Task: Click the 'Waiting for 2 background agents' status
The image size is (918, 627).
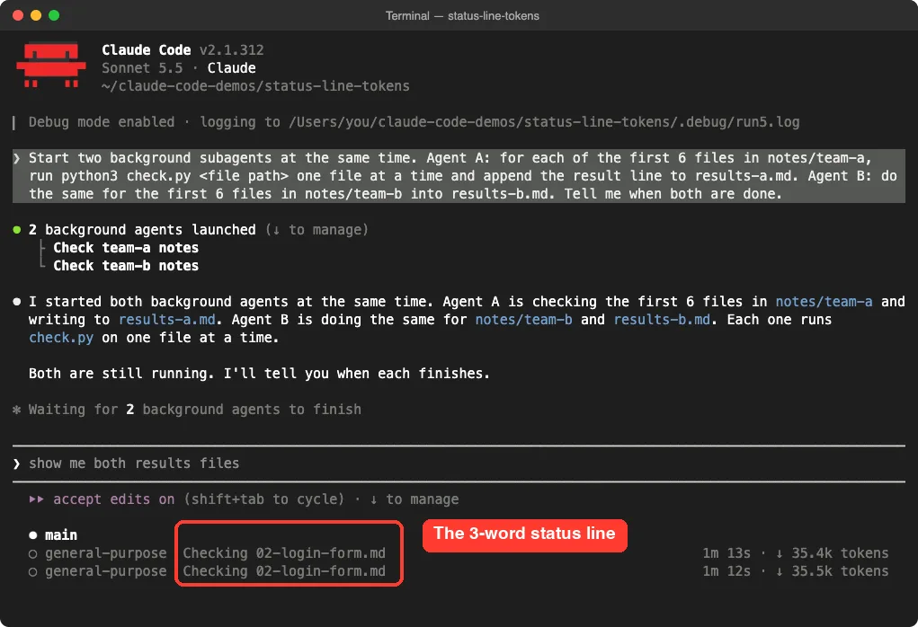Action: click(x=195, y=410)
